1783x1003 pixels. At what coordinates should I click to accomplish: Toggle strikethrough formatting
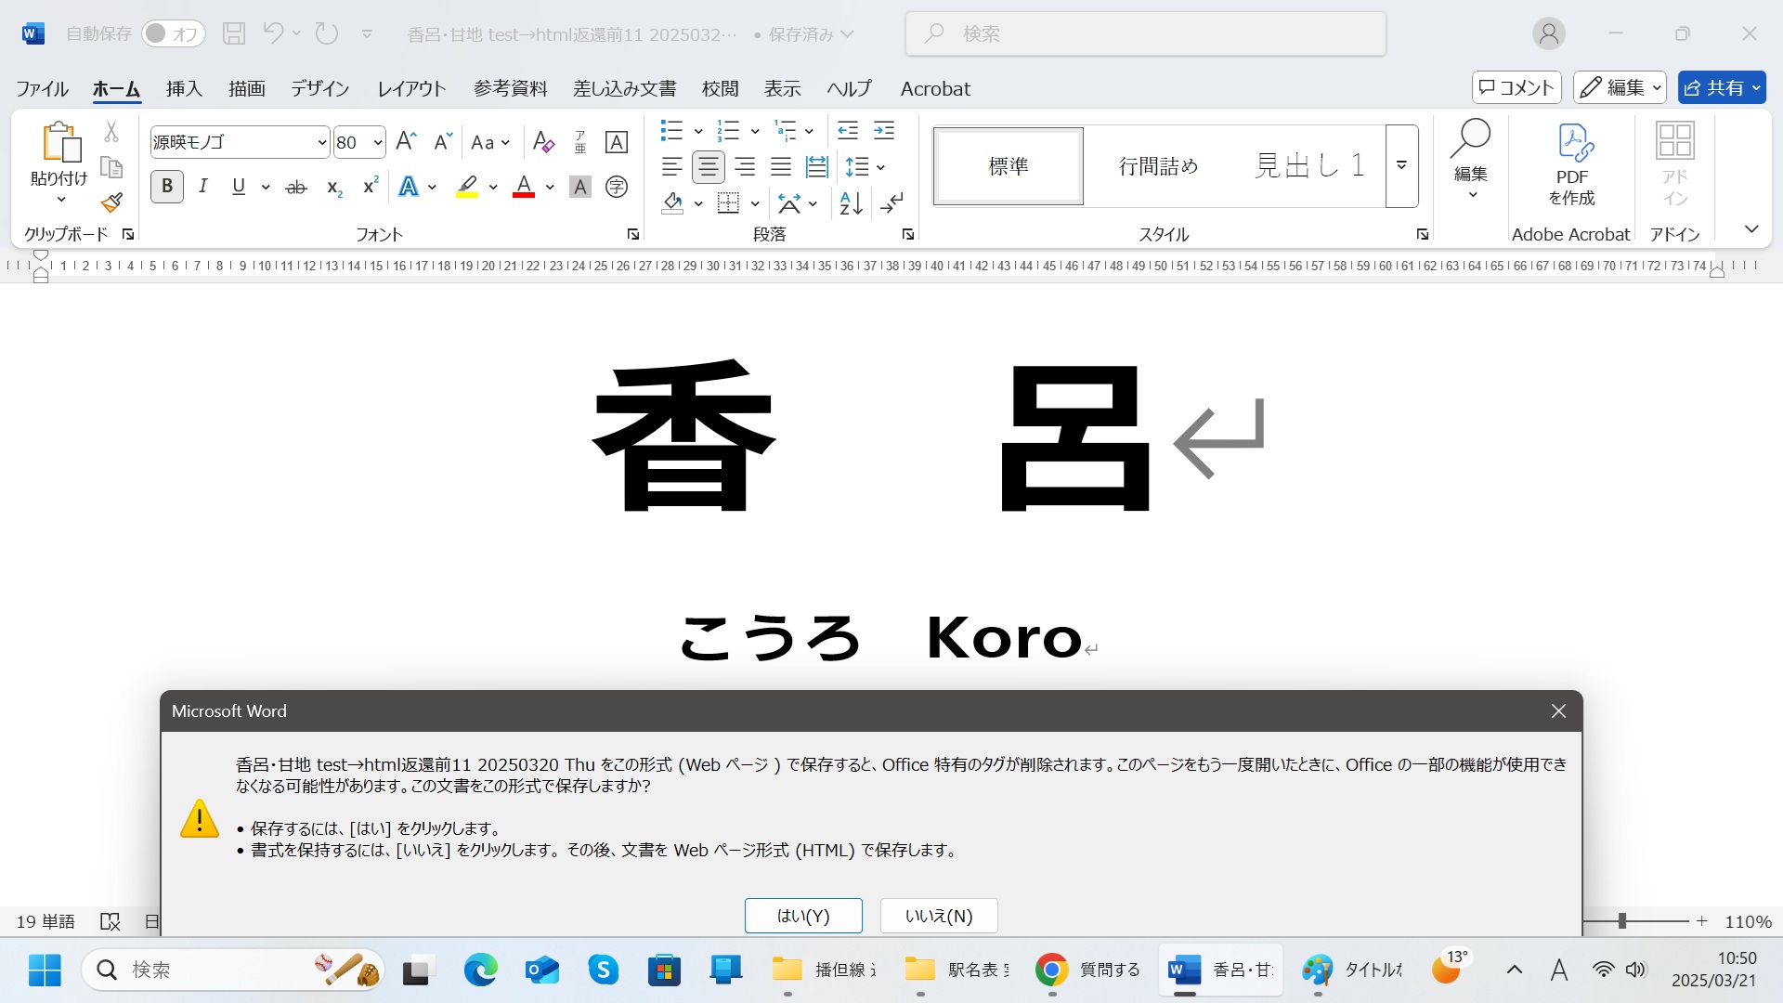[x=295, y=186]
